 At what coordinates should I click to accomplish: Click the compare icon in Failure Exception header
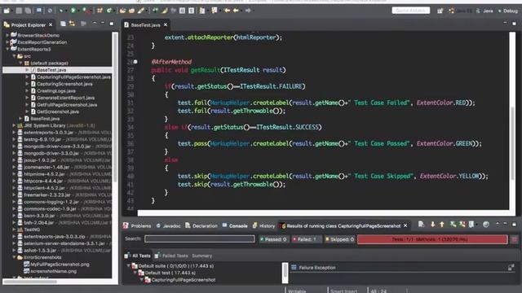[511, 268]
